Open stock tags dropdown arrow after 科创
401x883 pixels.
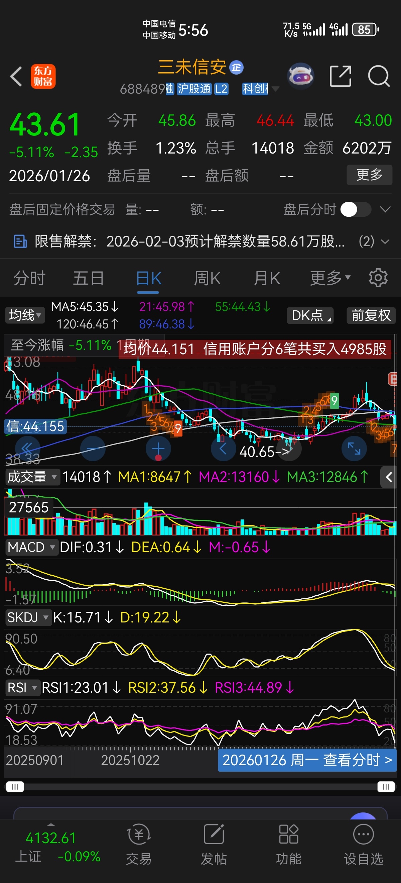(x=275, y=89)
